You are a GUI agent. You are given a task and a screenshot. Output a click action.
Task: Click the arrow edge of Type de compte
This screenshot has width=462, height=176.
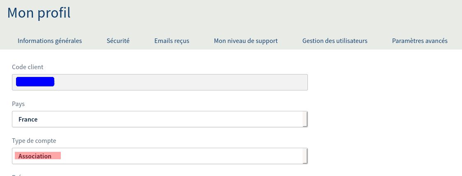[305, 156]
